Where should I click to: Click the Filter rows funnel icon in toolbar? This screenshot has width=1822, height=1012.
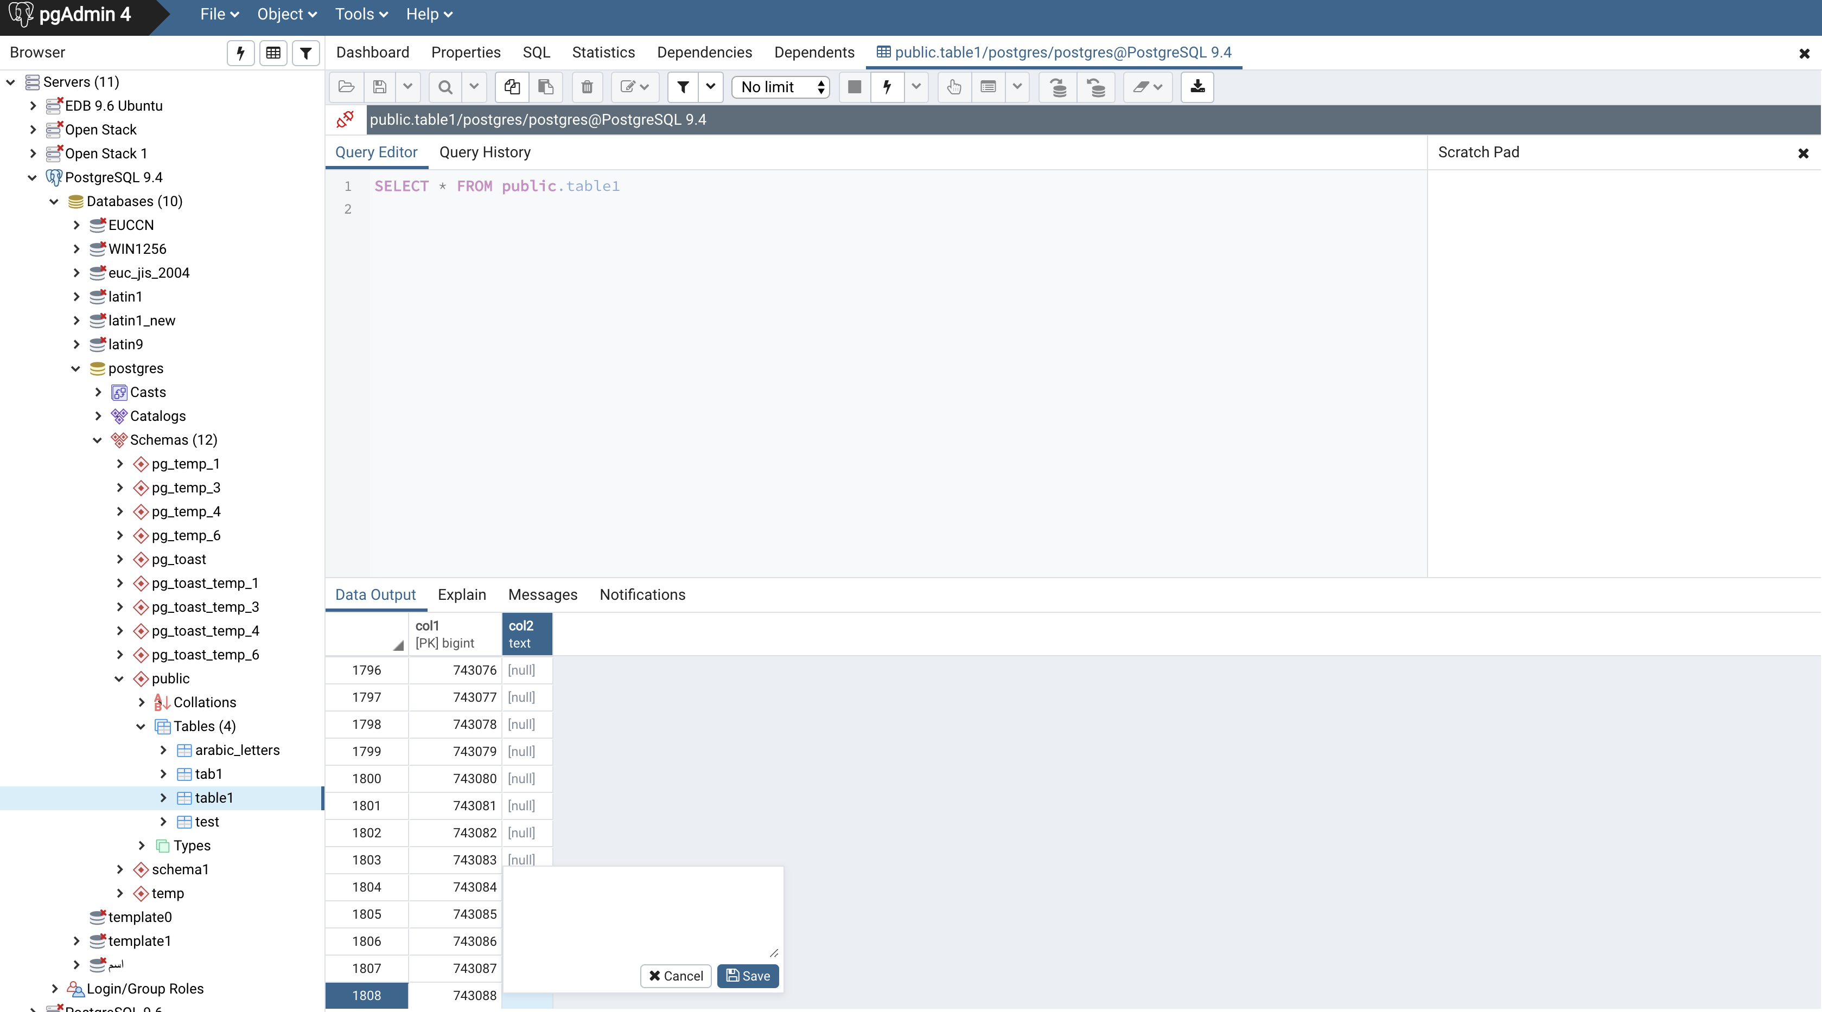(x=683, y=87)
